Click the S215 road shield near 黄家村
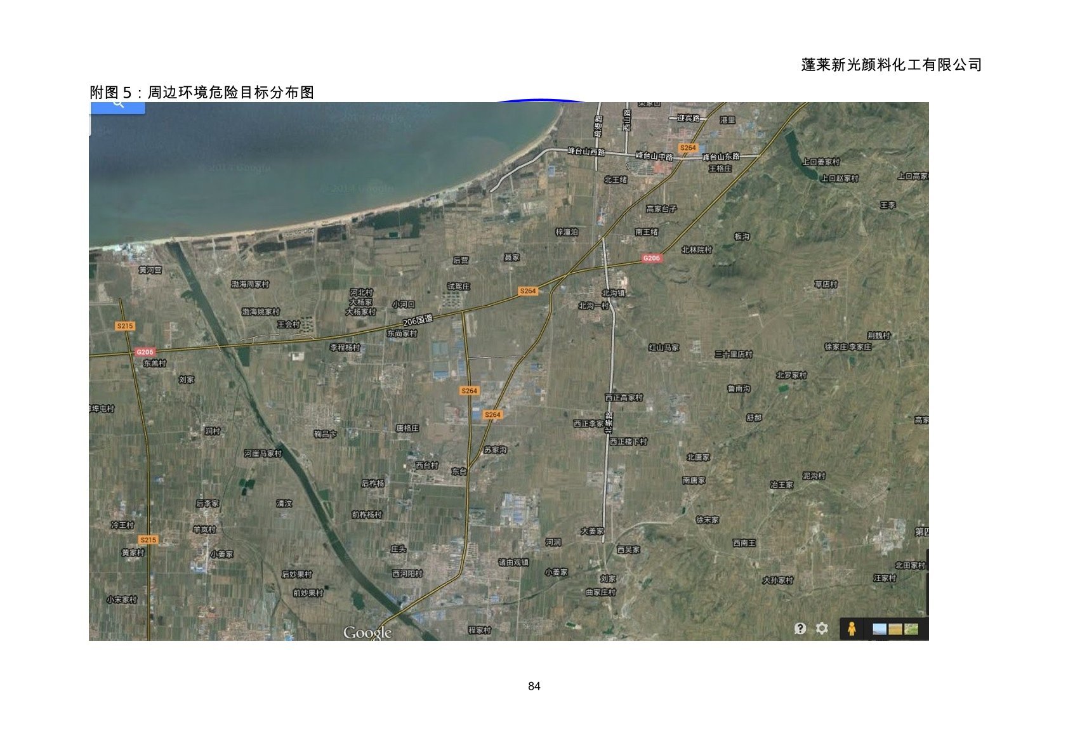Viewport: 1068px width, 755px height. (x=148, y=540)
